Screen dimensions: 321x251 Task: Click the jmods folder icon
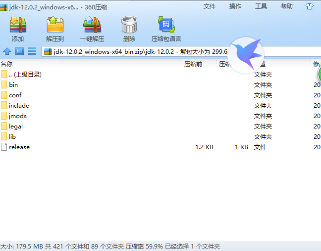click(4, 116)
